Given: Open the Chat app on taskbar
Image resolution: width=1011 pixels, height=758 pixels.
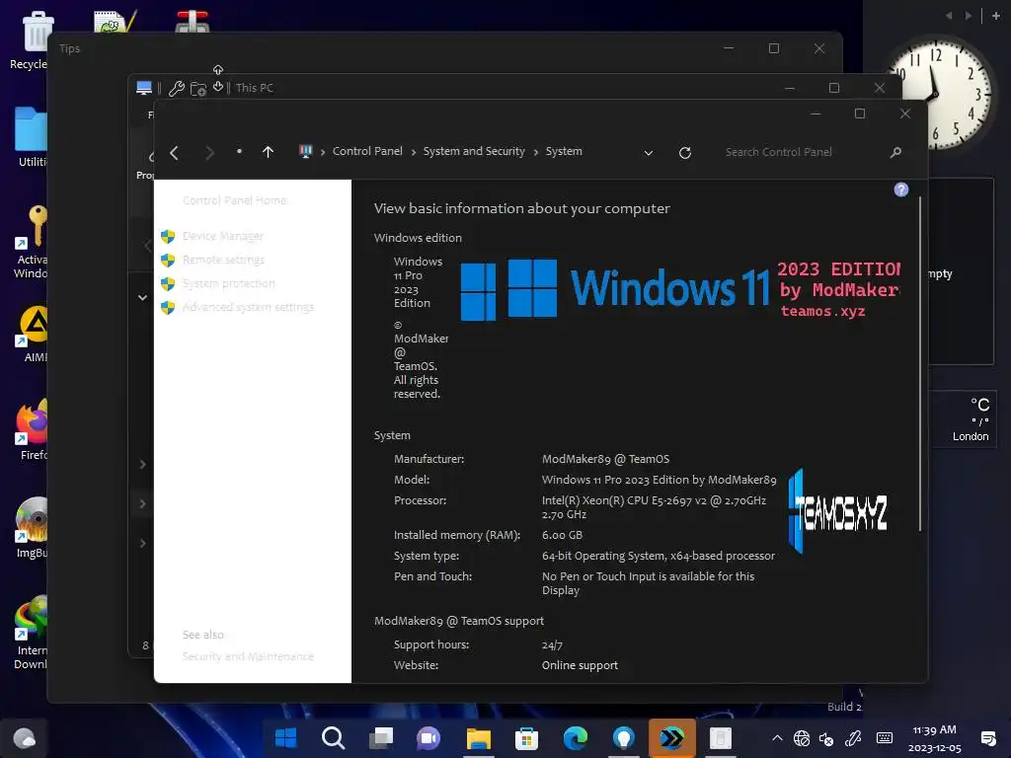Looking at the screenshot, I should [x=428, y=738].
